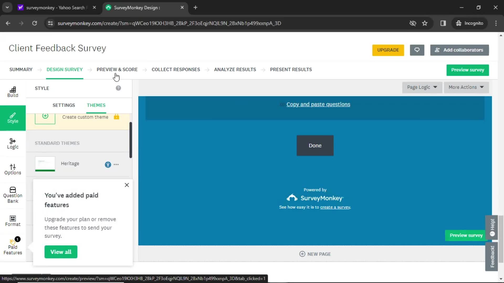Screen dimensions: 504x283
Task: Open the Options panel icon
Action: point(12,169)
